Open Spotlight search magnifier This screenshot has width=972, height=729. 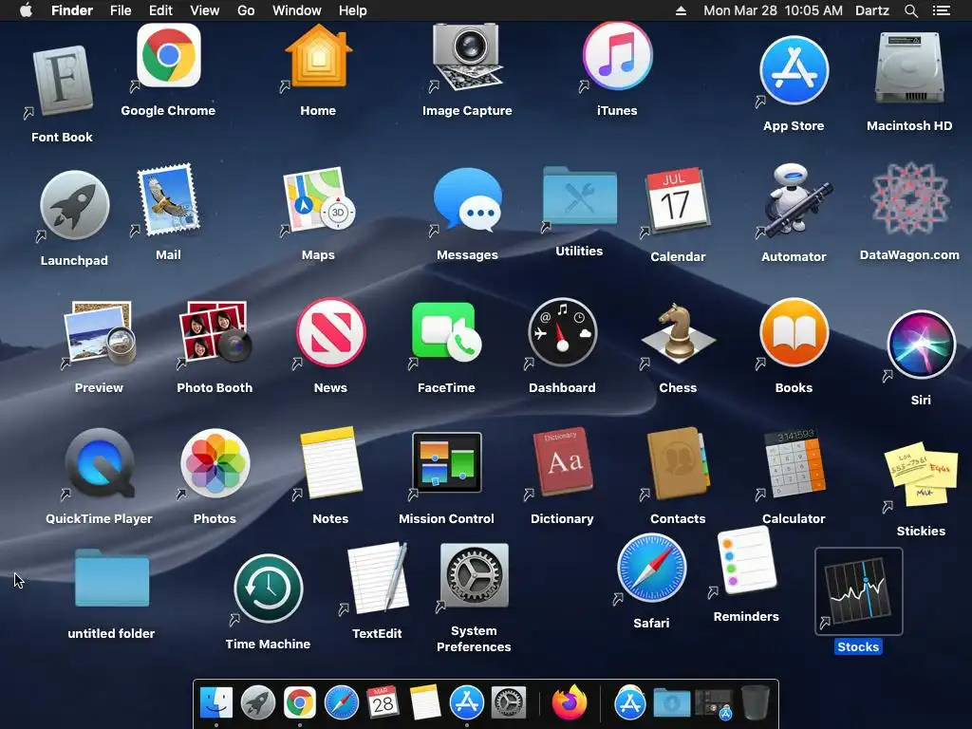pyautogui.click(x=910, y=10)
